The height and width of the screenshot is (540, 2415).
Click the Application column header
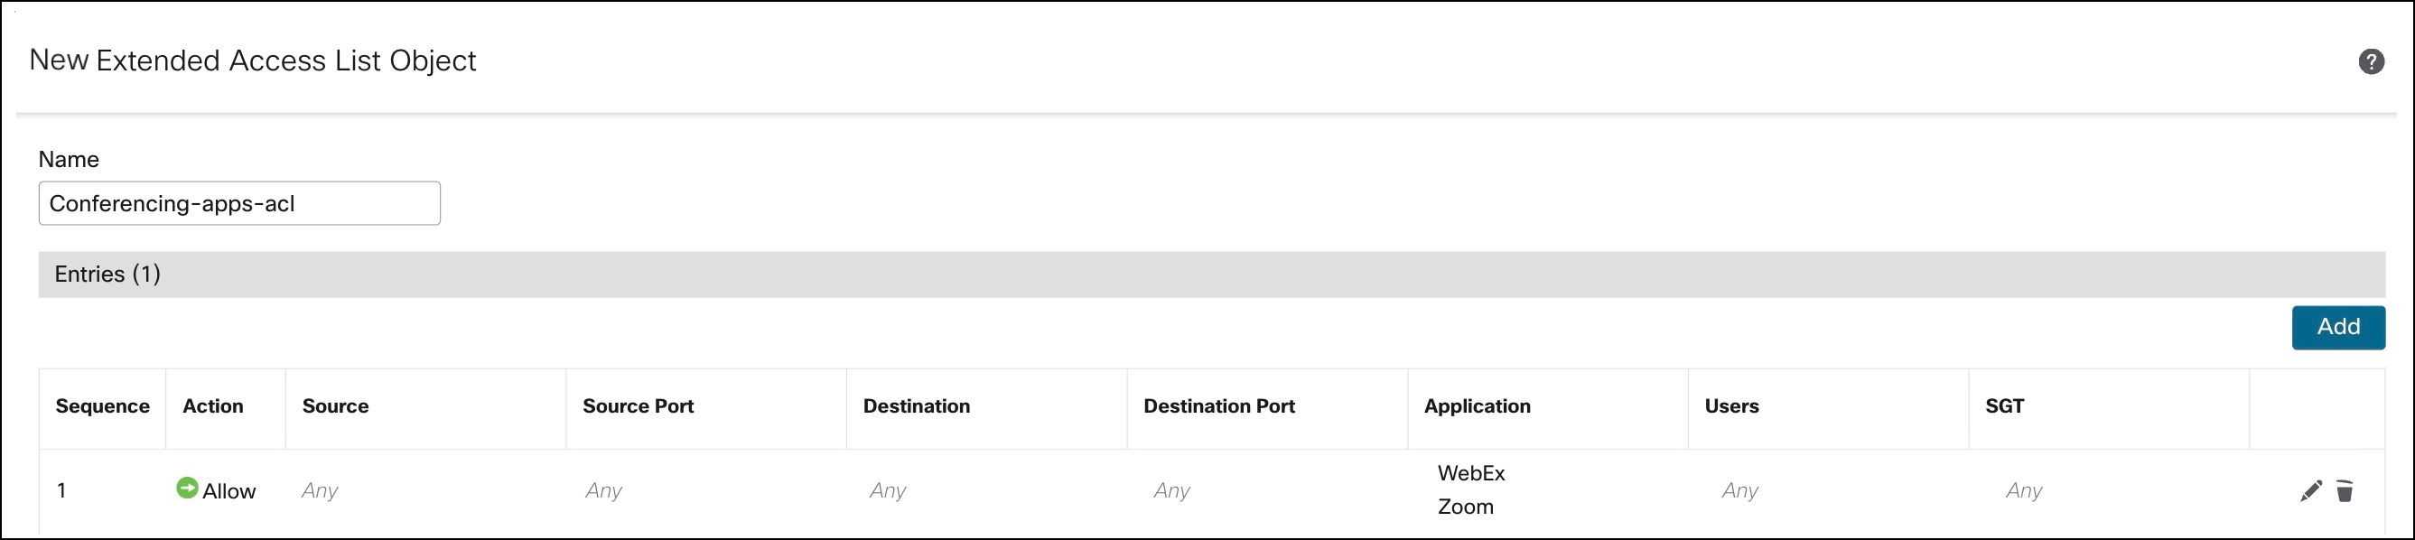1477,406
